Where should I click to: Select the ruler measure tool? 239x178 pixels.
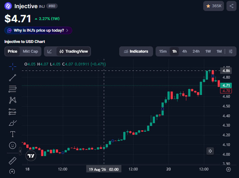[x=13, y=161]
